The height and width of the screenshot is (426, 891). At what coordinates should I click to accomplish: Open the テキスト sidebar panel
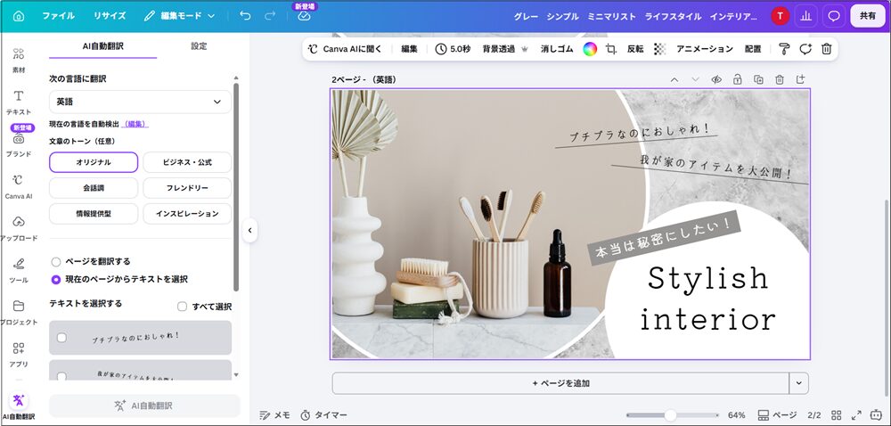tap(19, 102)
